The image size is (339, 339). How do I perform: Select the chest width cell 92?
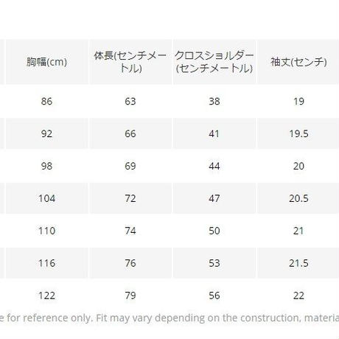(46, 133)
